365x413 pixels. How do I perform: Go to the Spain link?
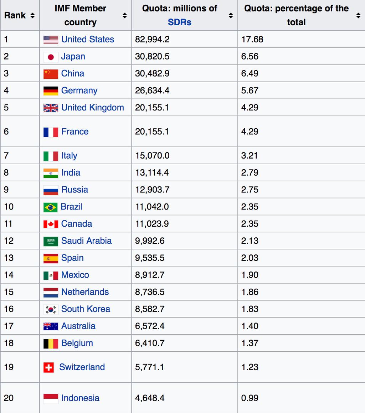(72, 258)
